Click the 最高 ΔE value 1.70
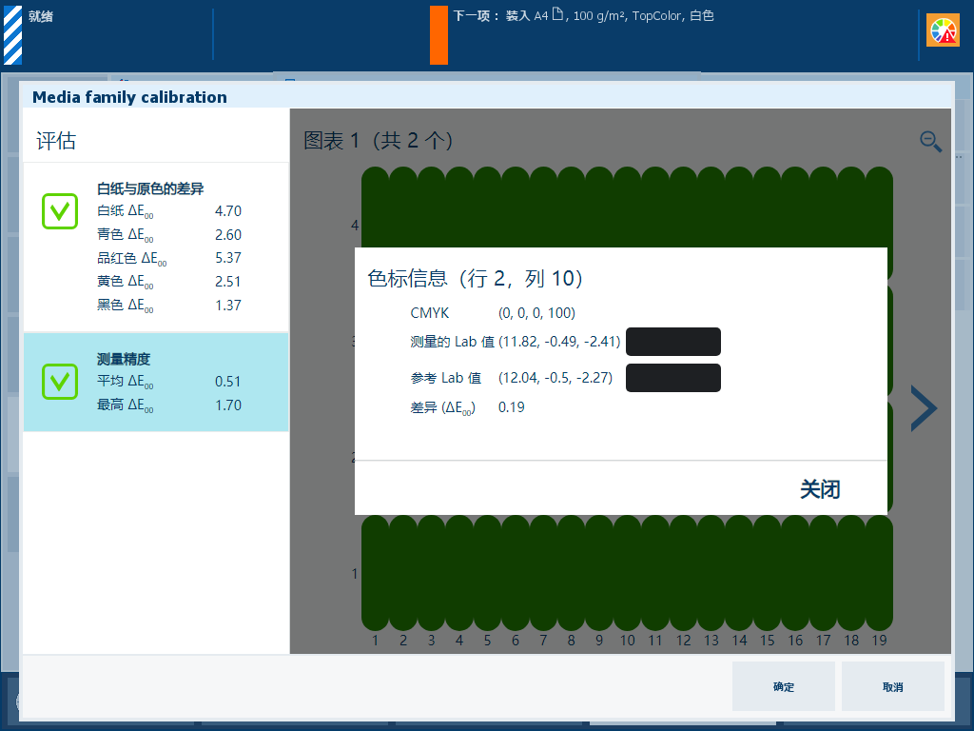The height and width of the screenshot is (731, 974). 228,405
